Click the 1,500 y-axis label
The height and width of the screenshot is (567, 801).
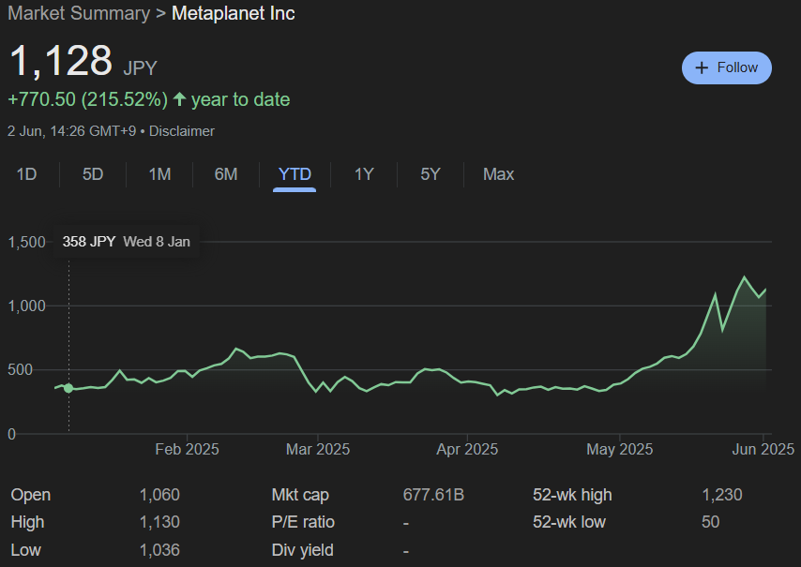point(26,242)
